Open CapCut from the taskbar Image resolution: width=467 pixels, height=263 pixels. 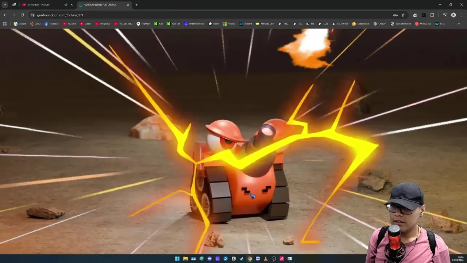(233, 259)
